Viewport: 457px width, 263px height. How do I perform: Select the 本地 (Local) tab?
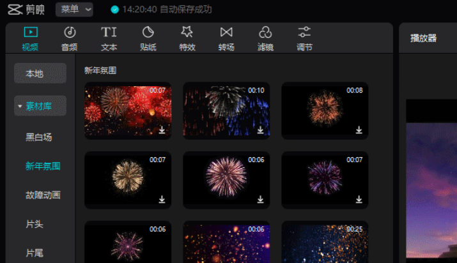(40, 73)
